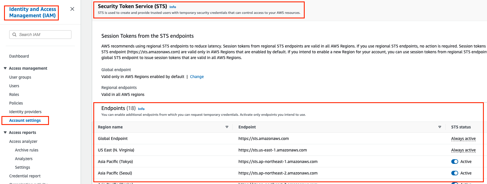Click the Session Tokens from the STS endpoints heading
Viewport: 487px width, 184px height.
[147, 36]
